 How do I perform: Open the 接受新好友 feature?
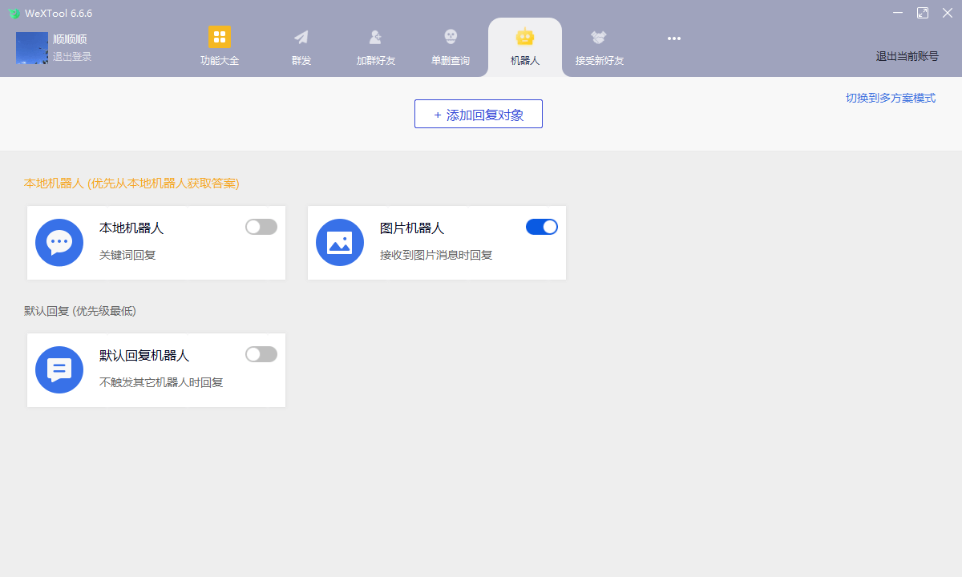click(598, 46)
